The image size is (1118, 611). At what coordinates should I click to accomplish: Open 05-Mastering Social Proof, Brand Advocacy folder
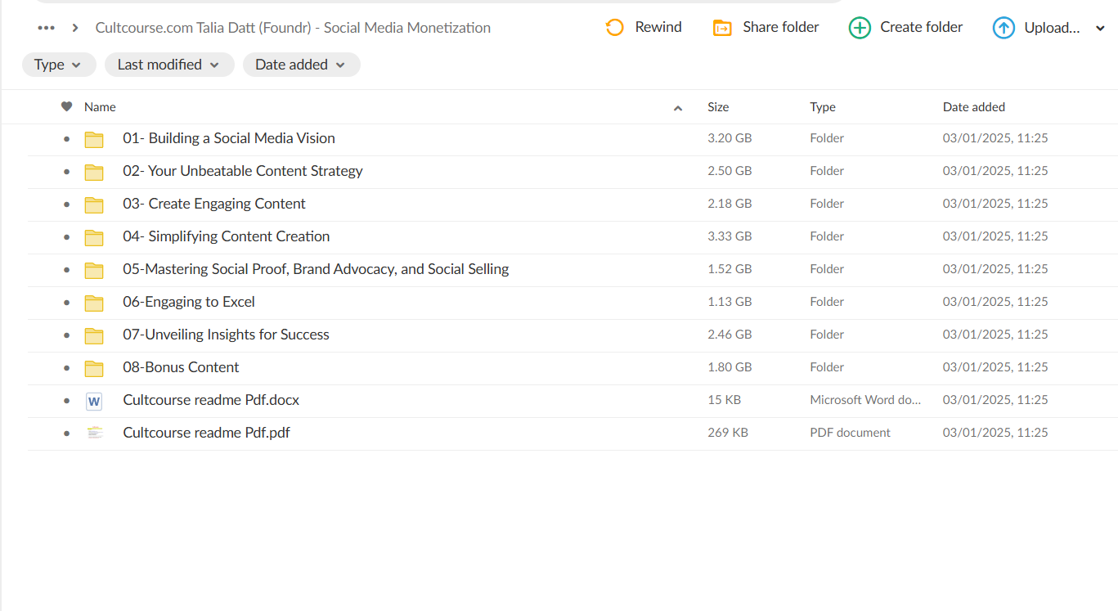(x=316, y=269)
